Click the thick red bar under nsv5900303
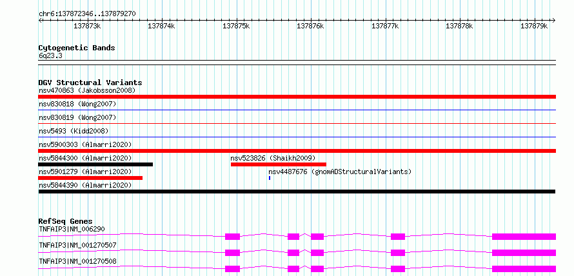 point(297,151)
